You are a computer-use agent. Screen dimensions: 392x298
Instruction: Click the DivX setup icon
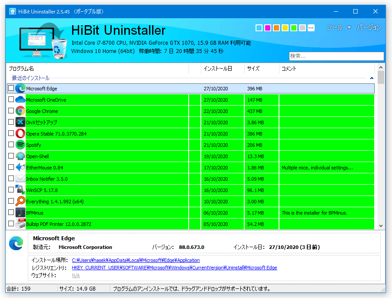pyautogui.click(x=20, y=122)
